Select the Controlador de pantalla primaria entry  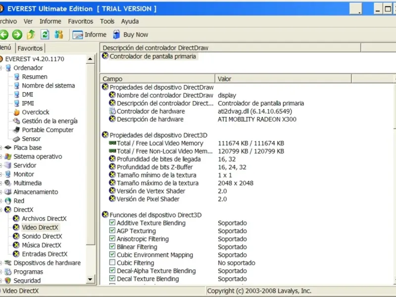click(152, 56)
